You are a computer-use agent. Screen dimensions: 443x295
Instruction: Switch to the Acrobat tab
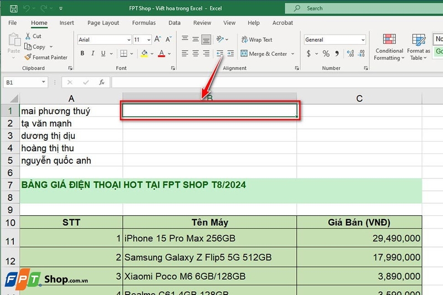tap(282, 23)
